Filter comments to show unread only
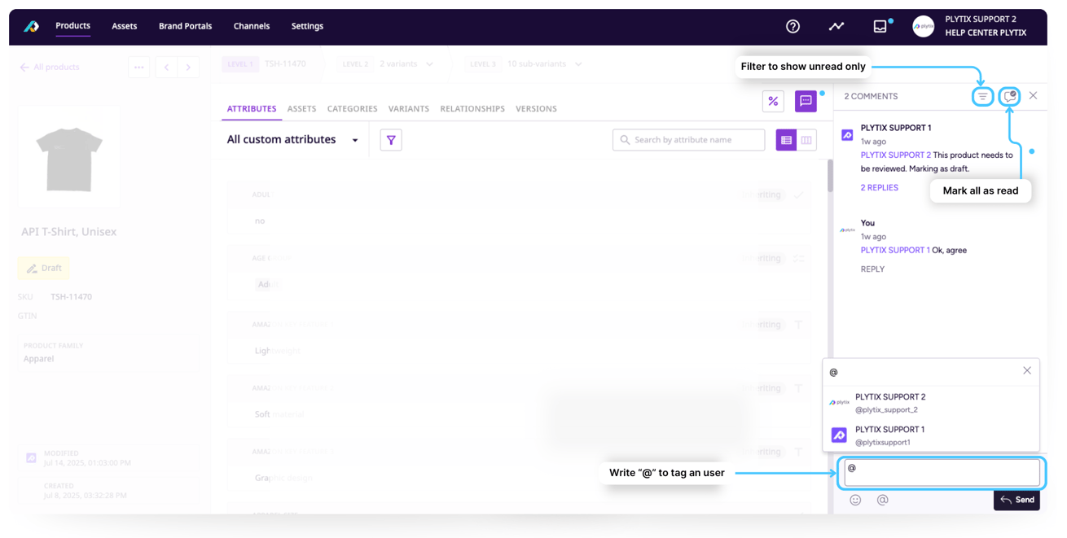The image size is (1067, 538). [983, 96]
